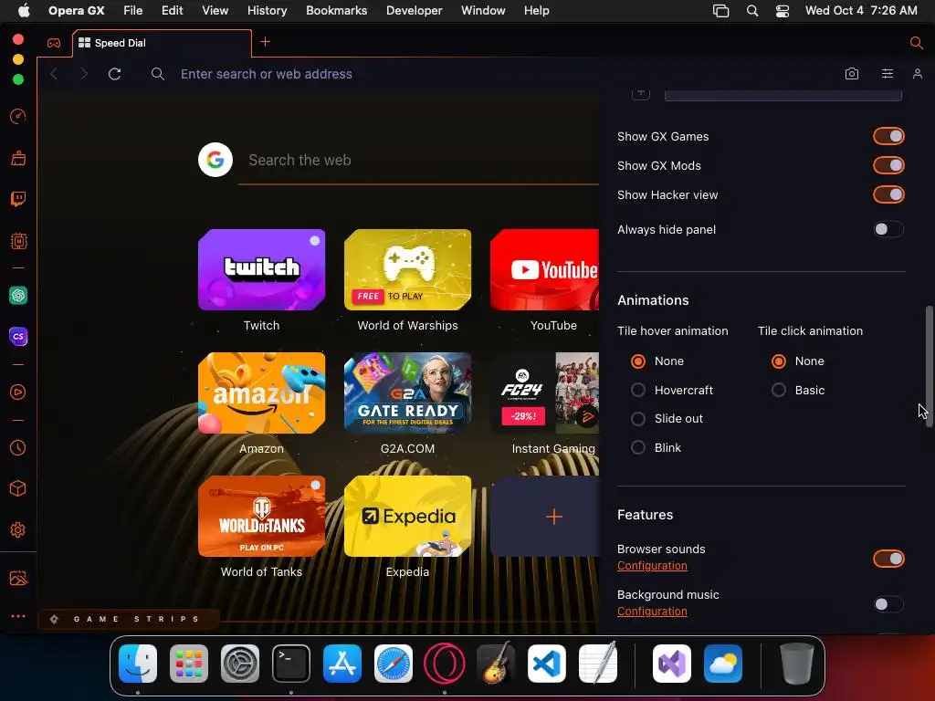The height and width of the screenshot is (701, 935).
Task: Open the Amazon speed dial tile
Action: [262, 392]
